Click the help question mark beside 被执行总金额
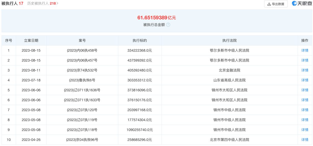Image resolution: width=313 pixels, height=146 pixels. click(168, 25)
